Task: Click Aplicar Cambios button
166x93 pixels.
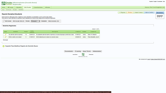Action: point(149,12)
